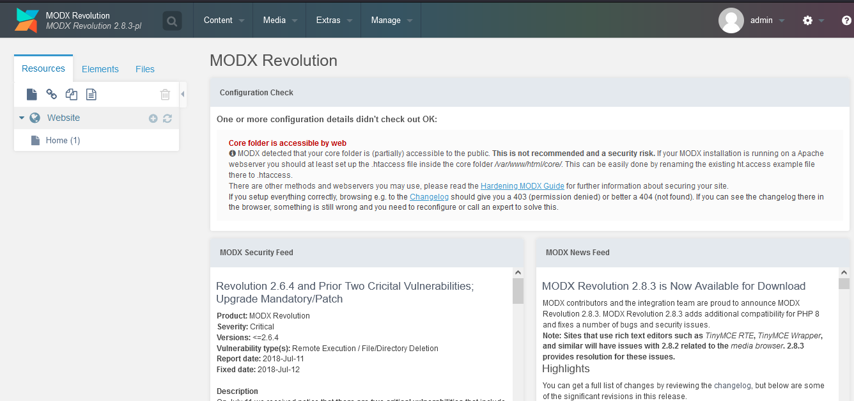
Task: Open the Content menu
Action: pyautogui.click(x=223, y=20)
